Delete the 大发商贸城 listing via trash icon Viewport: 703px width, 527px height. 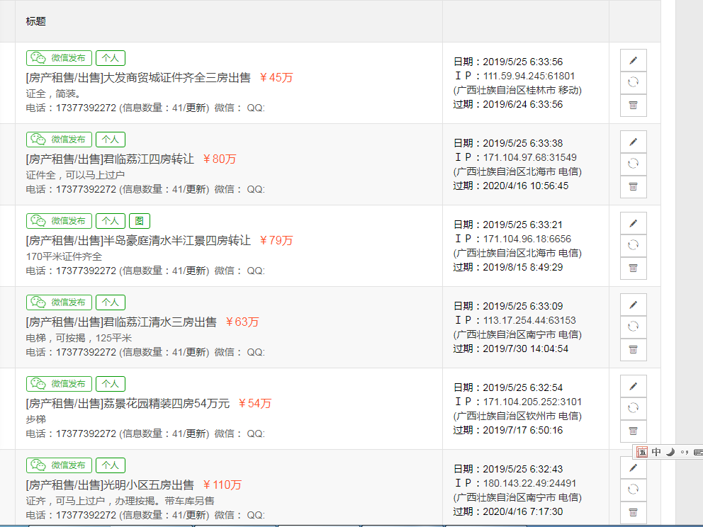click(x=633, y=106)
